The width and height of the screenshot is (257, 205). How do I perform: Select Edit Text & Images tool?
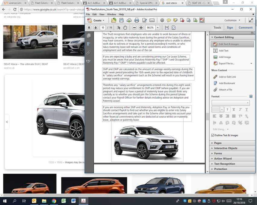(x=232, y=44)
